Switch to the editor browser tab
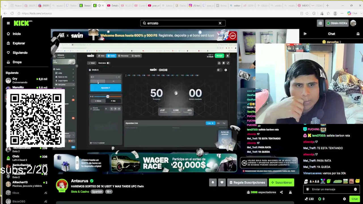This screenshot has height=204, width=363. [235, 5]
